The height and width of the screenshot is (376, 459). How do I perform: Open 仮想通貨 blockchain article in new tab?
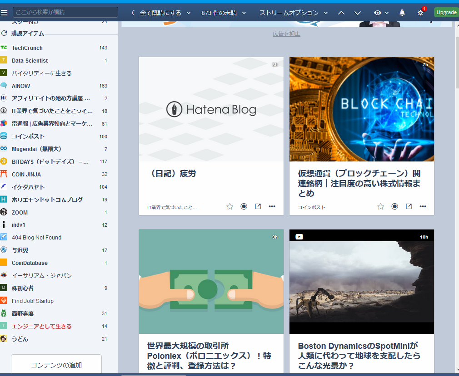coord(409,206)
